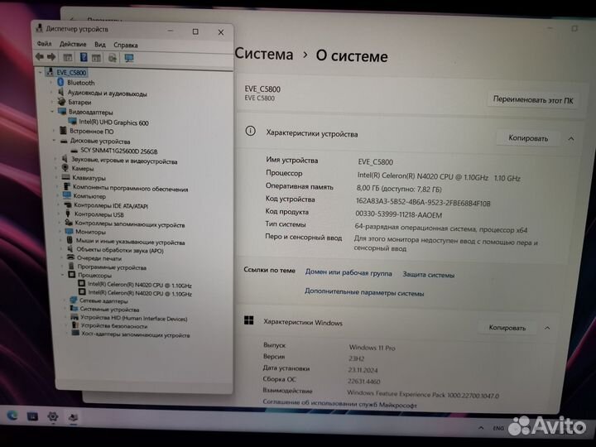Open the Вид menu
596x447 pixels.
[x=100, y=45]
